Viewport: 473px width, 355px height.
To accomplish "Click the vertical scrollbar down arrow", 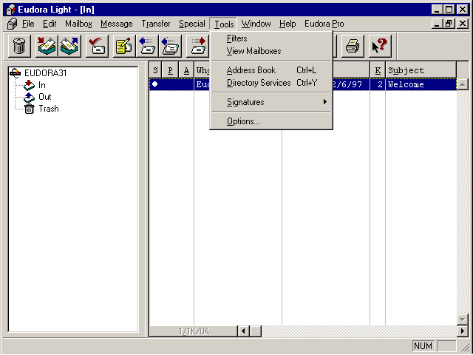I will click(x=462, y=319).
